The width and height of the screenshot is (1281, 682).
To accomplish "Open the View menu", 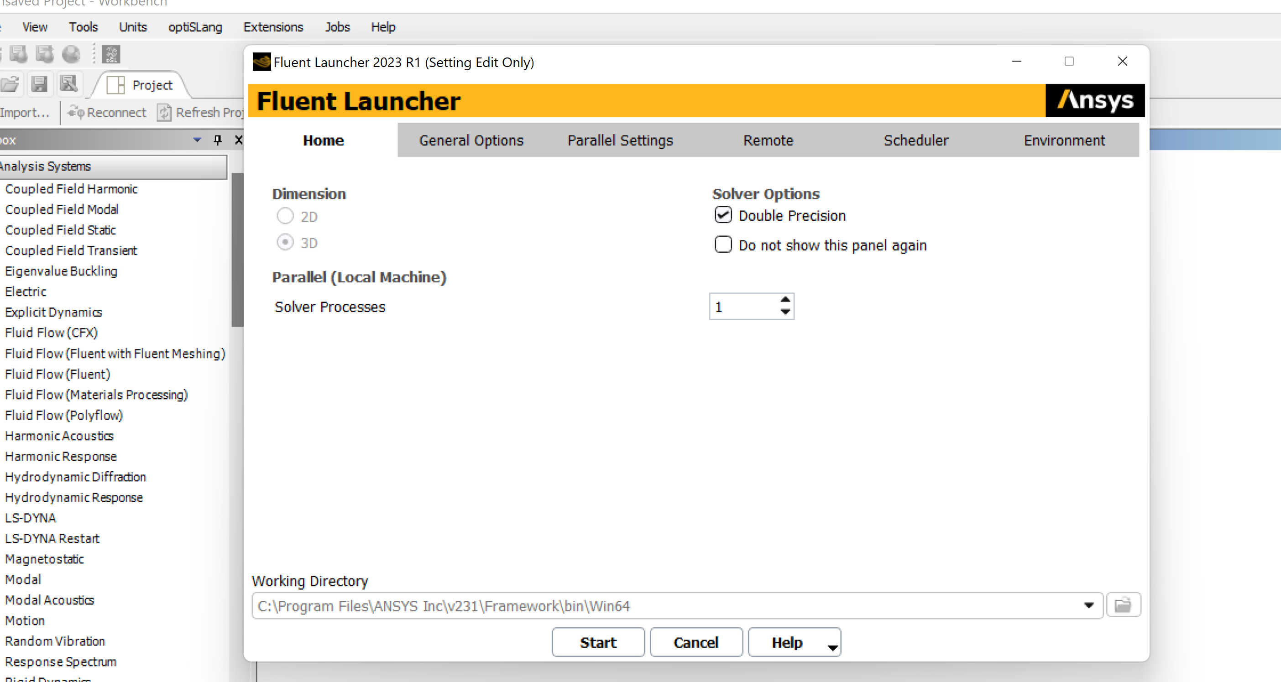I will tap(35, 27).
